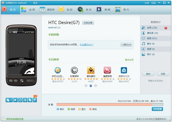Open the 音乐 music tab
172x122 pixels.
[84, 10]
